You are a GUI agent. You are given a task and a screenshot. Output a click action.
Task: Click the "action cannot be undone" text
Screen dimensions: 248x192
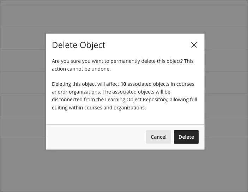pos(81,69)
